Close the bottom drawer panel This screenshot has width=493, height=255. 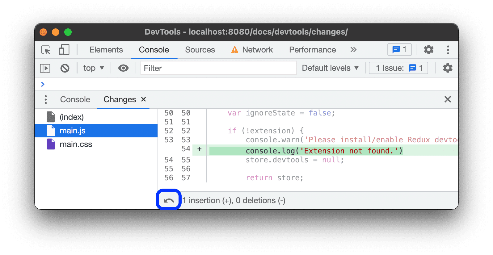click(x=447, y=99)
